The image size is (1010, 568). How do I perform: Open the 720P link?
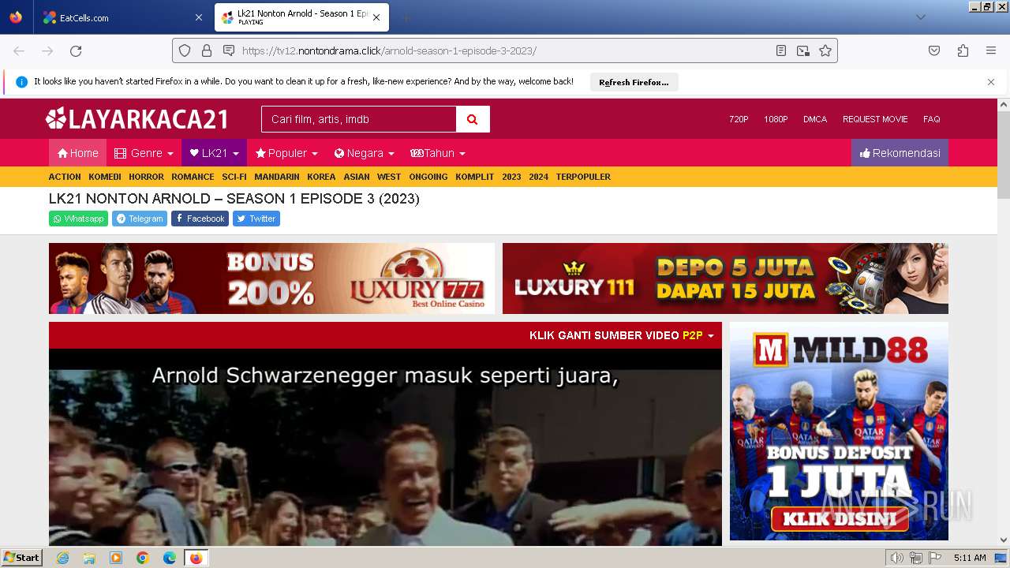(739, 119)
